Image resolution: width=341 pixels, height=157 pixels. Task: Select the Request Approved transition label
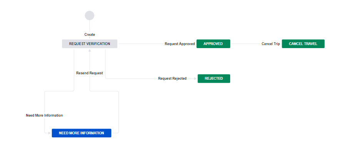click(180, 44)
